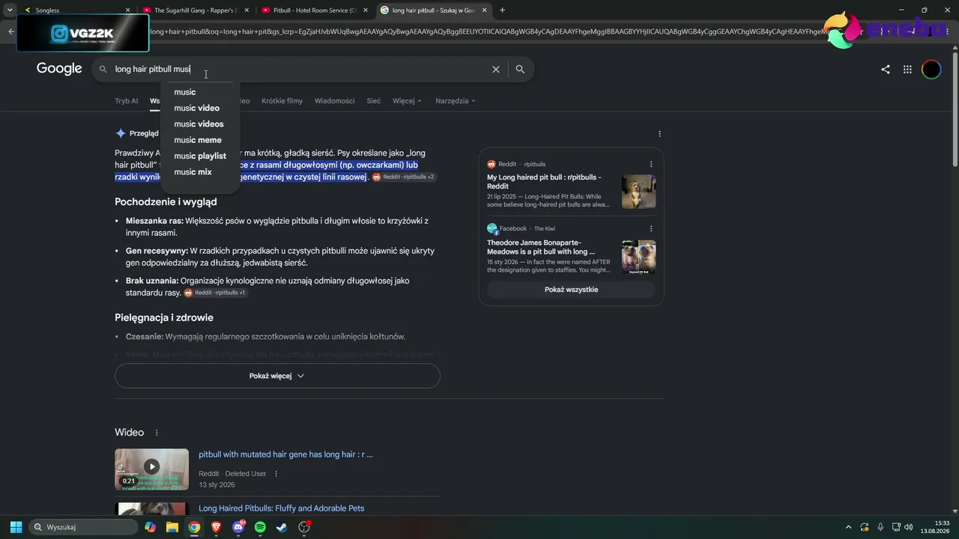Submit search with the magnifier button

pos(520,69)
